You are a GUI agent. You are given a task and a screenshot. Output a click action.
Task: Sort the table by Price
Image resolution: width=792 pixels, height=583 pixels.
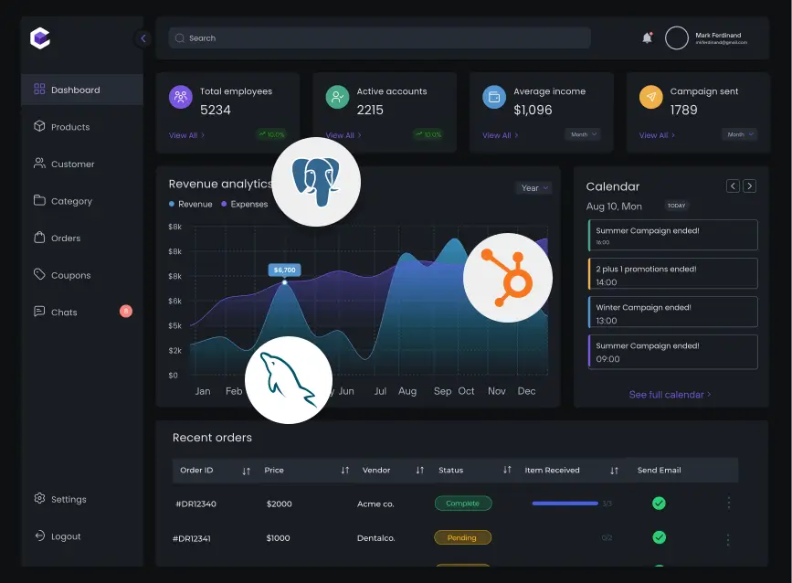click(345, 471)
